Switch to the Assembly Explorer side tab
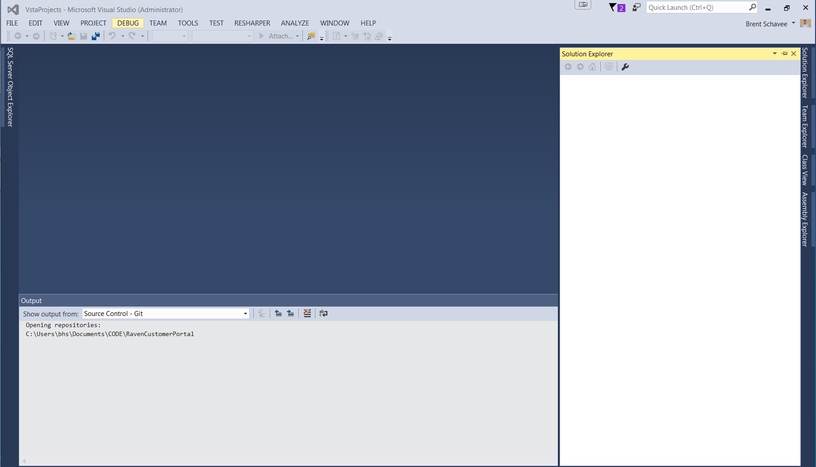This screenshot has width=816, height=467. [805, 219]
